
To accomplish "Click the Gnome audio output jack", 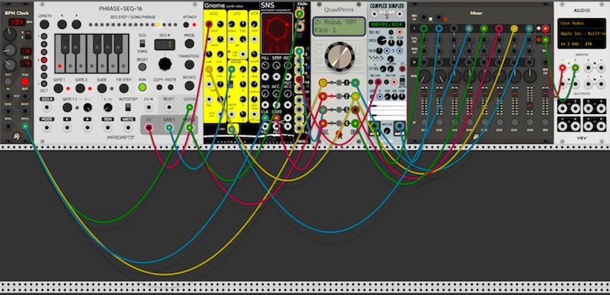I will [x=232, y=130].
